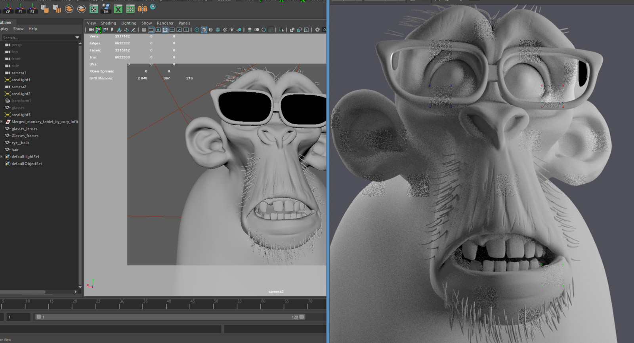Click the Multisample Anti-aliasing icon
634x343 pixels.
264,30
